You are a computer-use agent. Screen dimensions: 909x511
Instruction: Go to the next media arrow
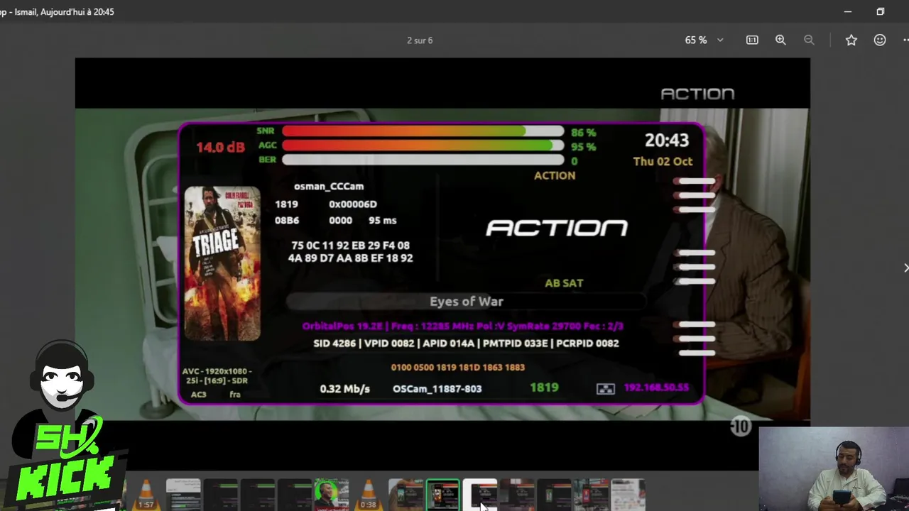(905, 268)
